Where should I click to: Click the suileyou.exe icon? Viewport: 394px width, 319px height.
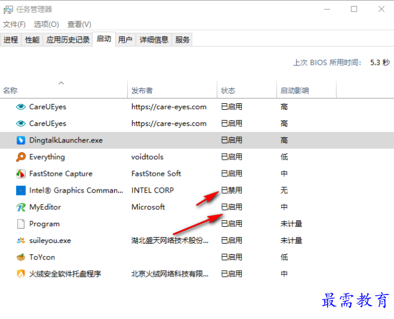(21, 241)
